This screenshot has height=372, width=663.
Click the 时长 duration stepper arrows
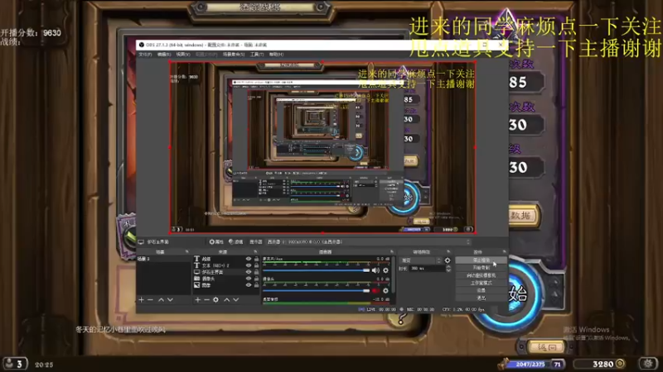pyautogui.click(x=448, y=268)
